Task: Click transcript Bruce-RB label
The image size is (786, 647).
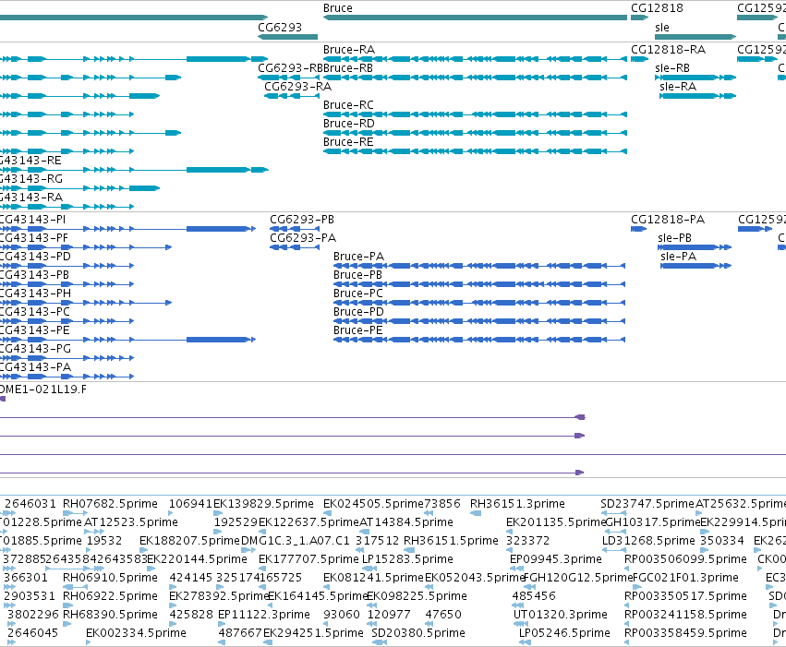Action: click(x=348, y=68)
